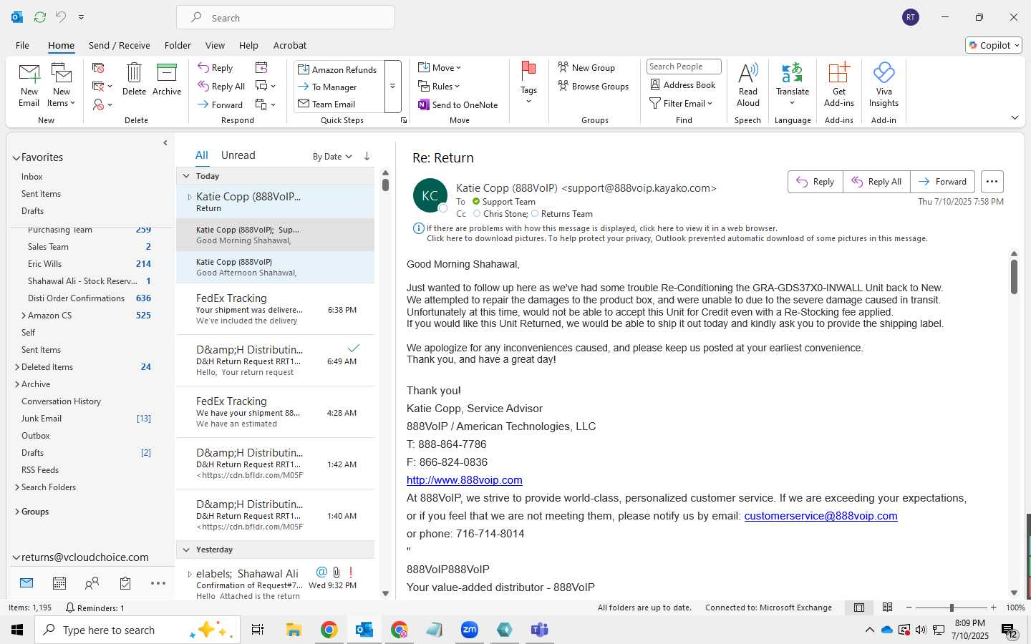1031x644 pixels.
Task: Open the Translate language tool
Action: [x=793, y=83]
